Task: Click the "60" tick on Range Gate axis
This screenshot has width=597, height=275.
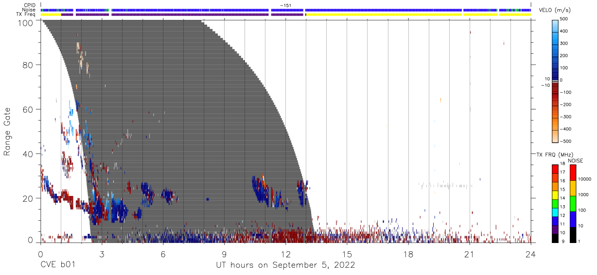Action: 27,109
